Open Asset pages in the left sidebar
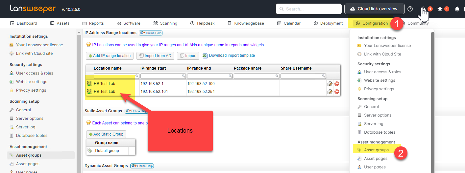465x173 pixels. coord(28,164)
